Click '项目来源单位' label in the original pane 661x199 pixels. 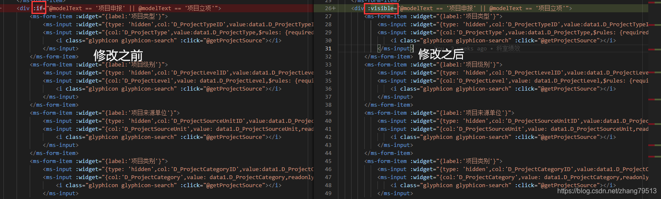click(x=149, y=113)
